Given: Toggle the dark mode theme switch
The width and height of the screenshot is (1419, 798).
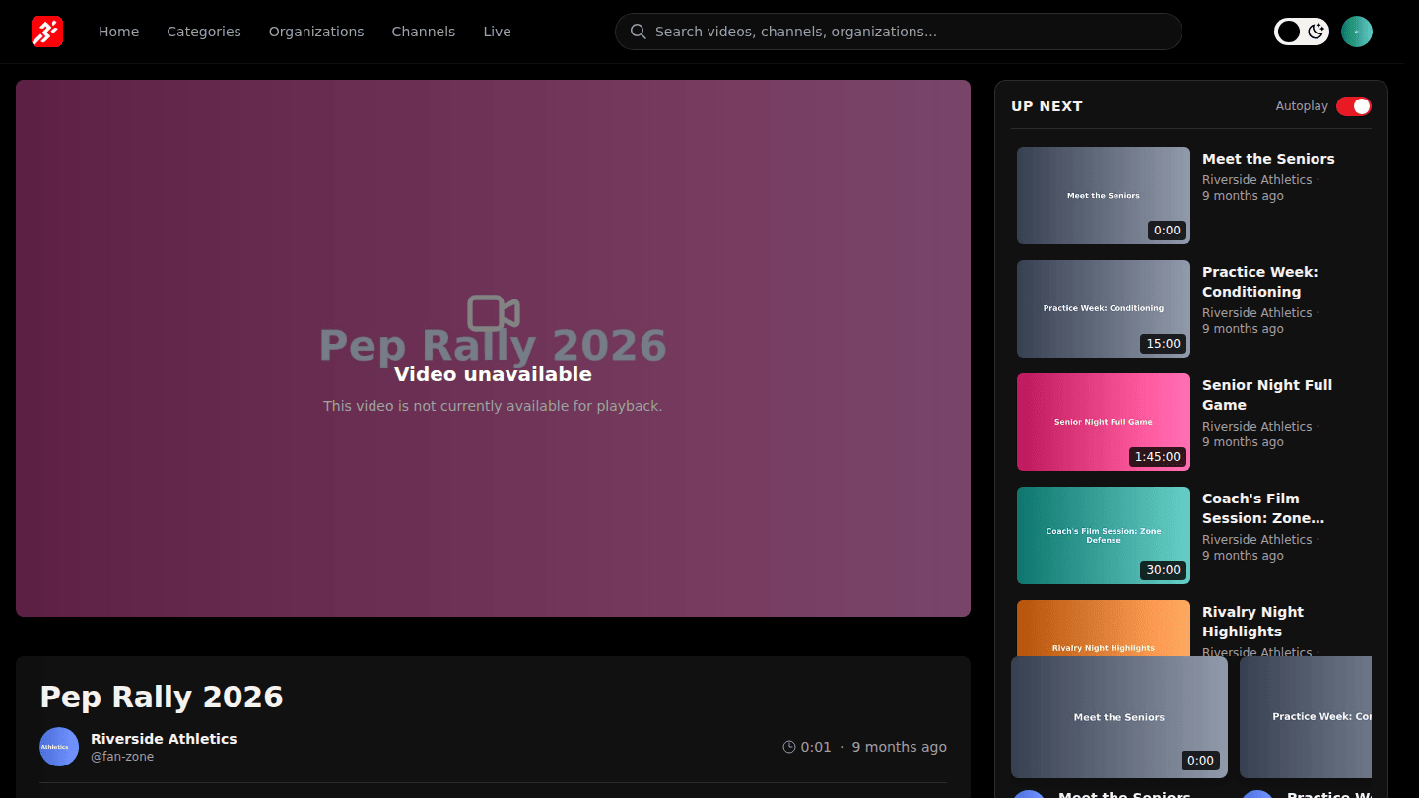Looking at the screenshot, I should 1302,32.
